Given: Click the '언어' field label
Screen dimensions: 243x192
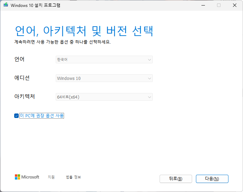Looking at the screenshot, I should 19,59.
